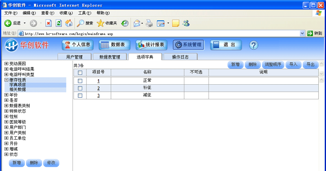Click 新增 button below the tree
The image size is (326, 171).
point(17,163)
